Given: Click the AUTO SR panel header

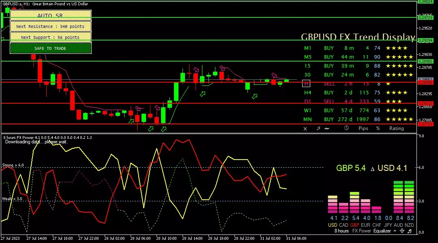Looking at the screenshot, I should pos(51,15).
